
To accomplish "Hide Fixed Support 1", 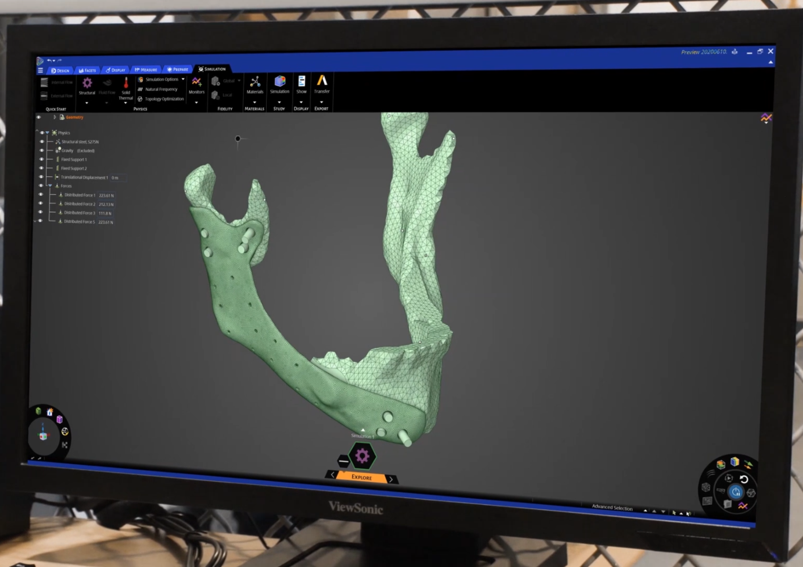I will pos(41,159).
